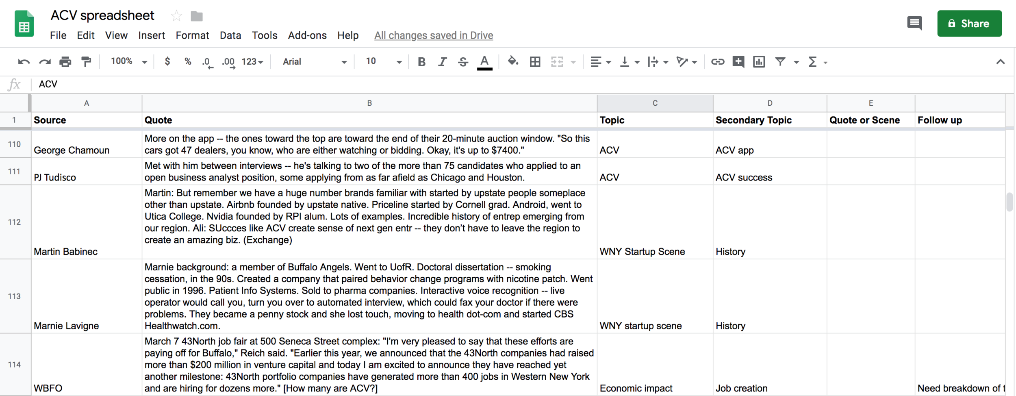The image size is (1016, 396).
Task: Expand filter views dropdown arrow
Action: coord(796,62)
